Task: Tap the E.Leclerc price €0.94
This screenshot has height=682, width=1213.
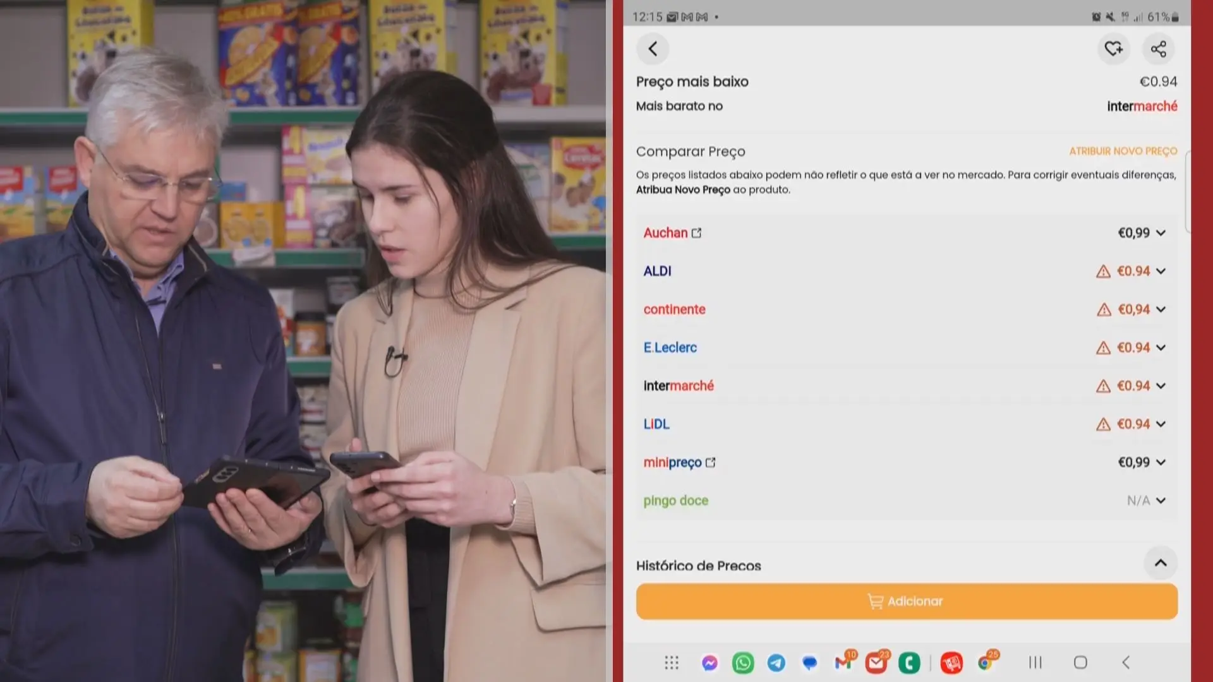Action: (1133, 348)
